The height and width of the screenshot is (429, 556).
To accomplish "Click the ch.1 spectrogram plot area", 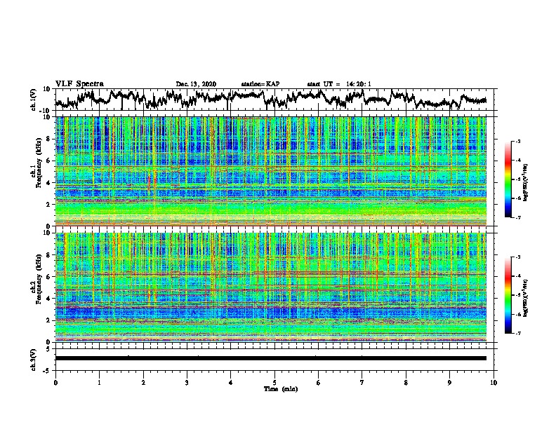I will point(271,171).
